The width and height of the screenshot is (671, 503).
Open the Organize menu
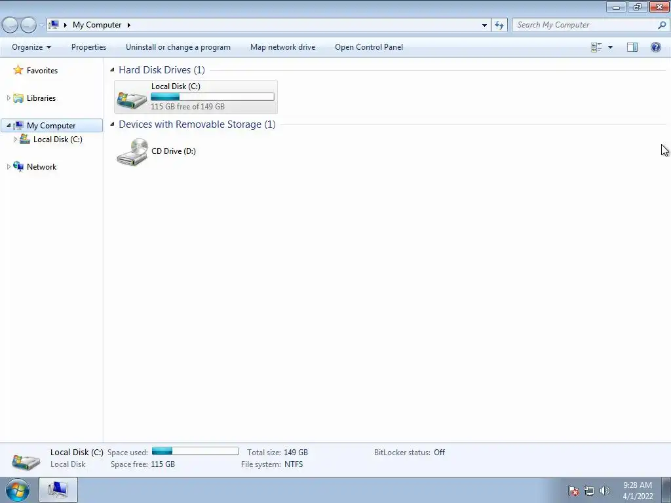31,47
